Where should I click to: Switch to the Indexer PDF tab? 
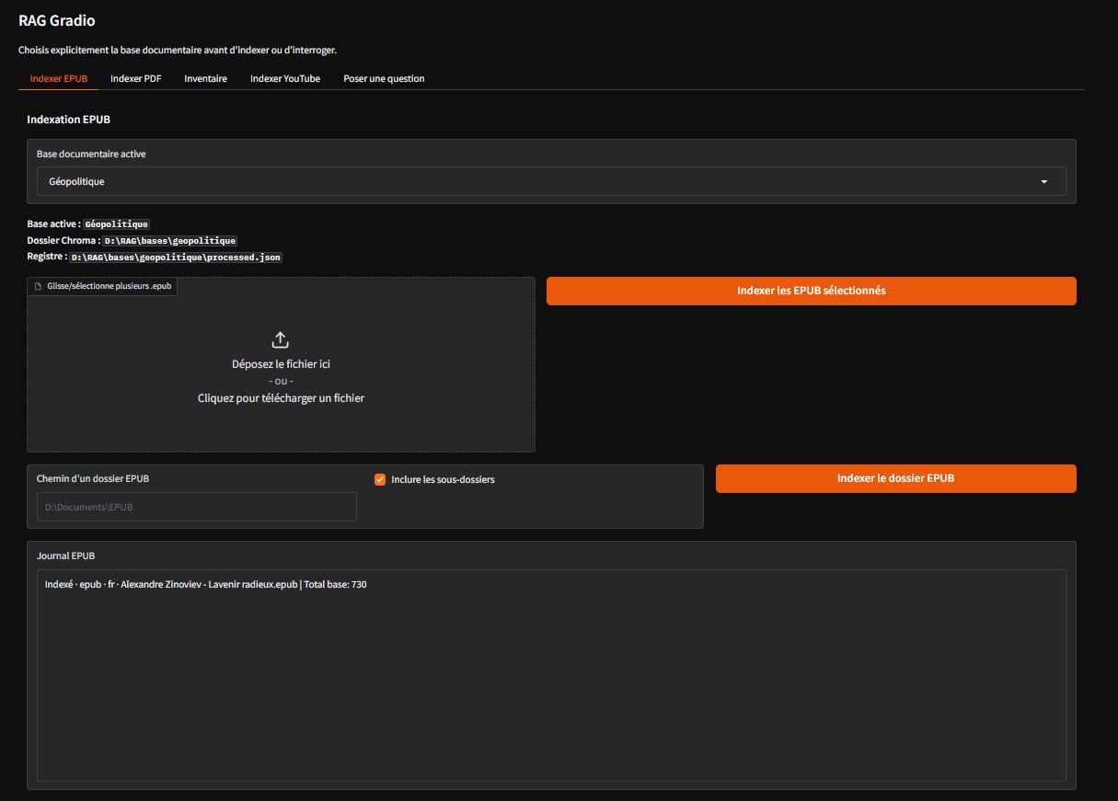point(135,79)
